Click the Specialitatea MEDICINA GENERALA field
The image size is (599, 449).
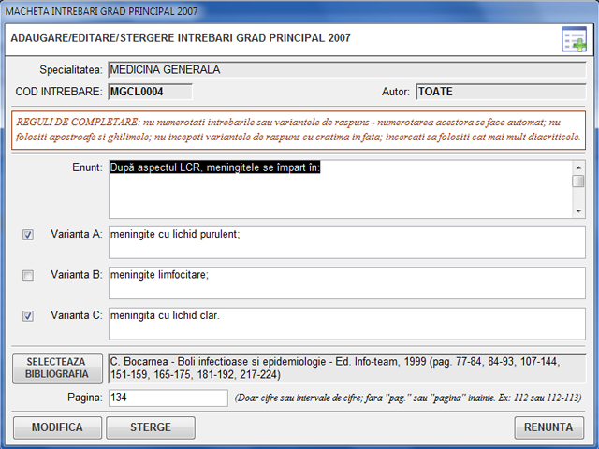(x=346, y=70)
